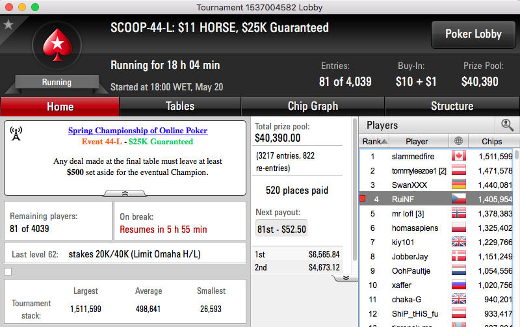Click the UK flag beside chaka-G
520x327 pixels.
(x=459, y=299)
